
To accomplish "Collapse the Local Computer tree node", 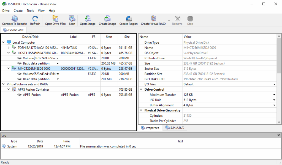I will click(3, 43).
